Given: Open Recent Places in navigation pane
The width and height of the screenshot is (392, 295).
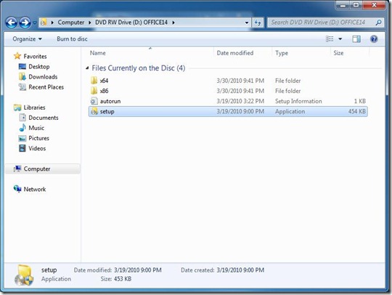Looking at the screenshot, I should pyautogui.click(x=46, y=87).
